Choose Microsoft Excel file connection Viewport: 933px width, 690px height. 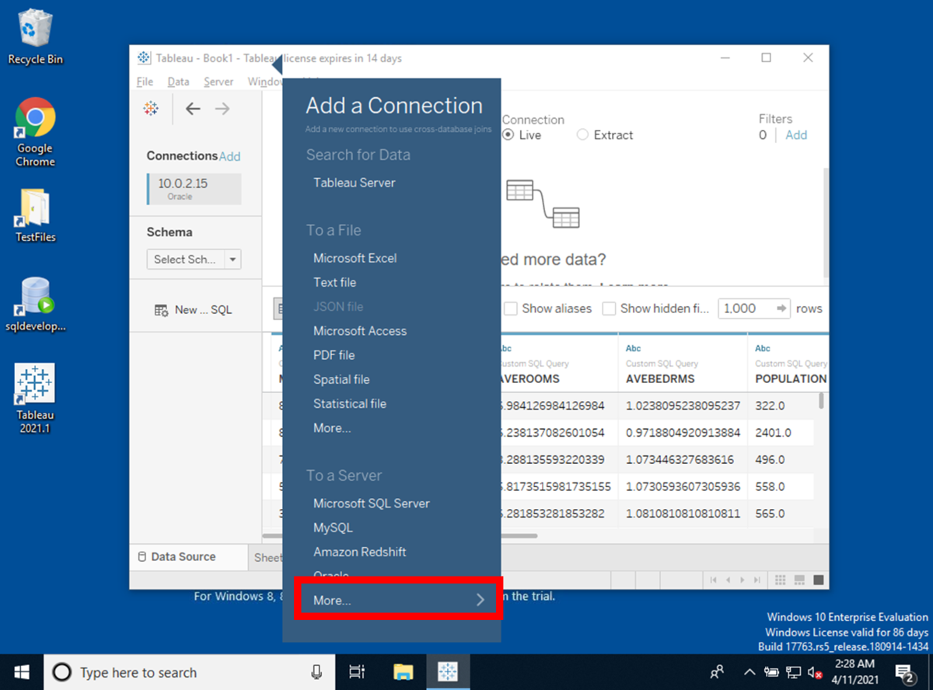pyautogui.click(x=355, y=258)
